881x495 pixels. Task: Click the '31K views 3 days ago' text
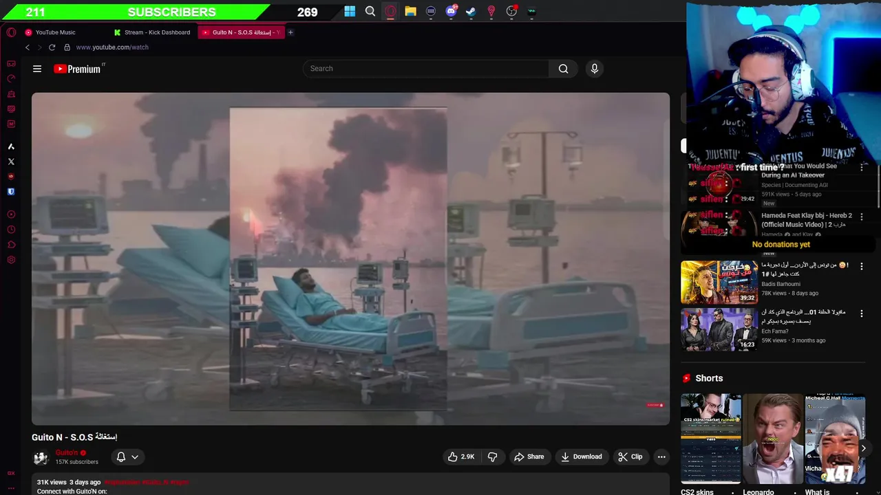(69, 482)
